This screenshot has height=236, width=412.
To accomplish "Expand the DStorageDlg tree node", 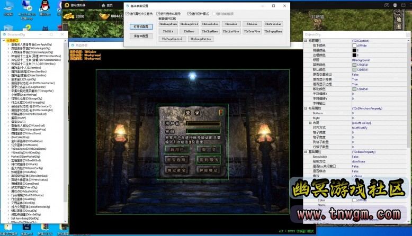I will [8, 99].
